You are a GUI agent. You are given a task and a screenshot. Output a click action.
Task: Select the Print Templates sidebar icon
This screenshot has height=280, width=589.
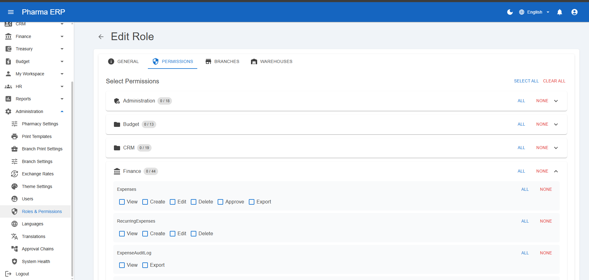coord(14,136)
